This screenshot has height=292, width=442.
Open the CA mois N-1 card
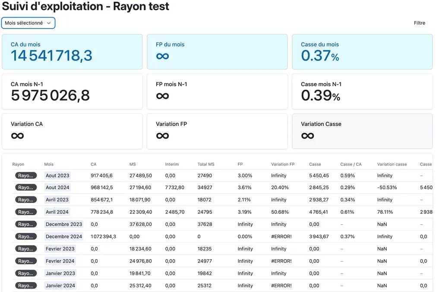pos(72,91)
